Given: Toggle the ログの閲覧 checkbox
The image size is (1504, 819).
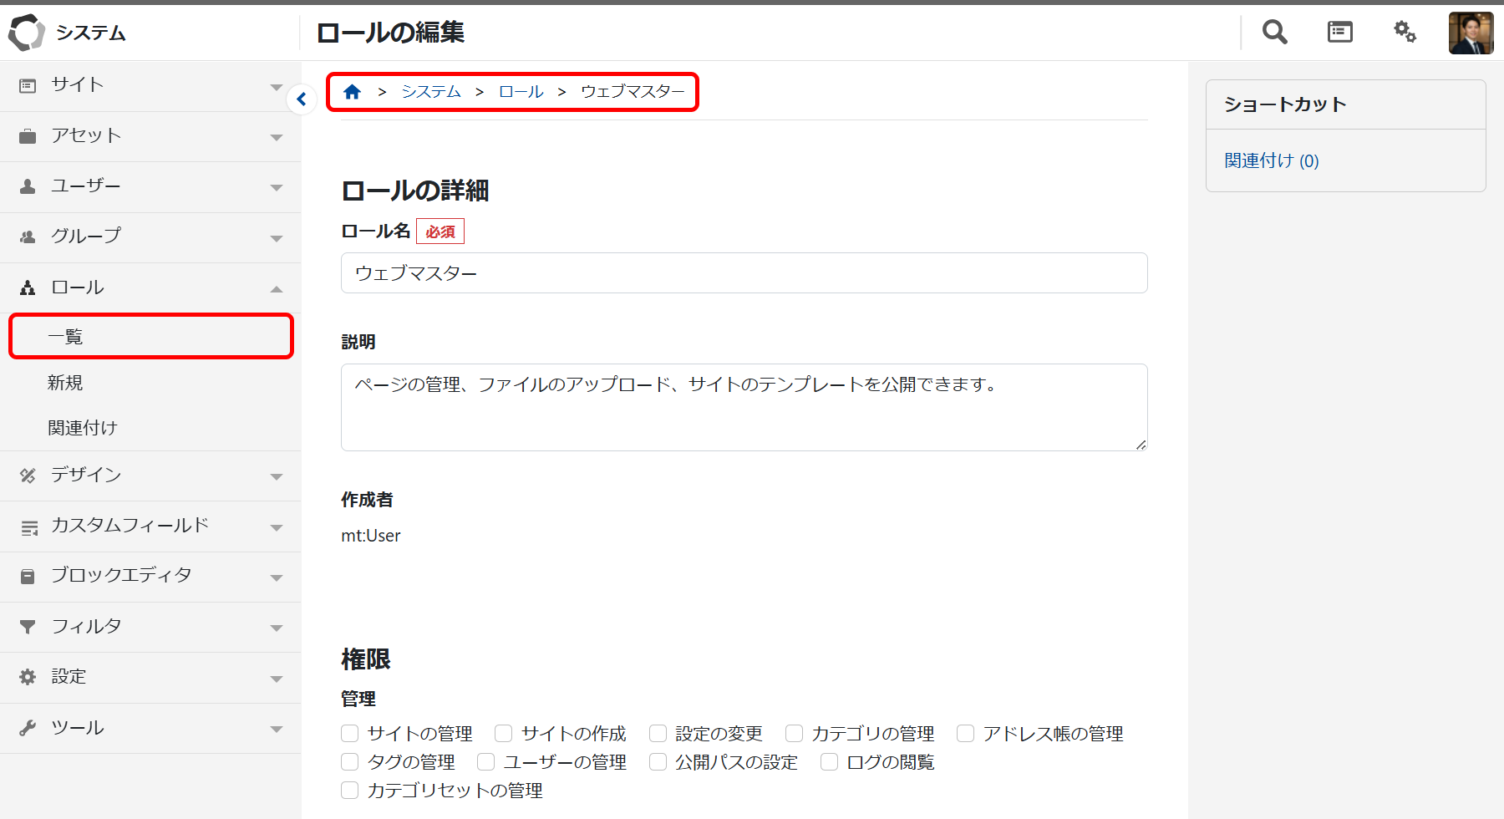Looking at the screenshot, I should (829, 762).
